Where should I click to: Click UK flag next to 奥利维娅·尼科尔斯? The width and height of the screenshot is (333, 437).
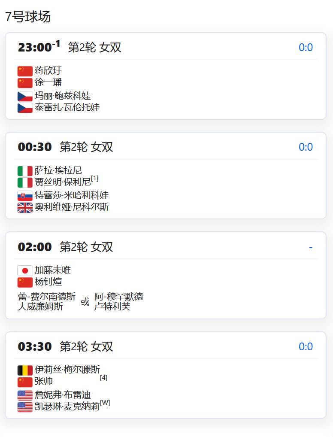25,208
